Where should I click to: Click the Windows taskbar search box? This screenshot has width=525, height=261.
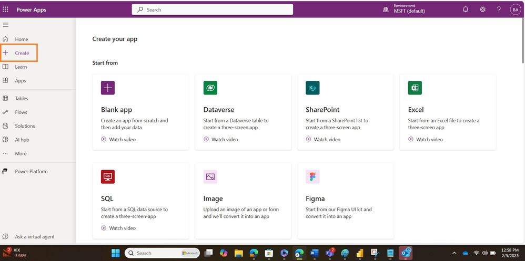(x=163, y=253)
